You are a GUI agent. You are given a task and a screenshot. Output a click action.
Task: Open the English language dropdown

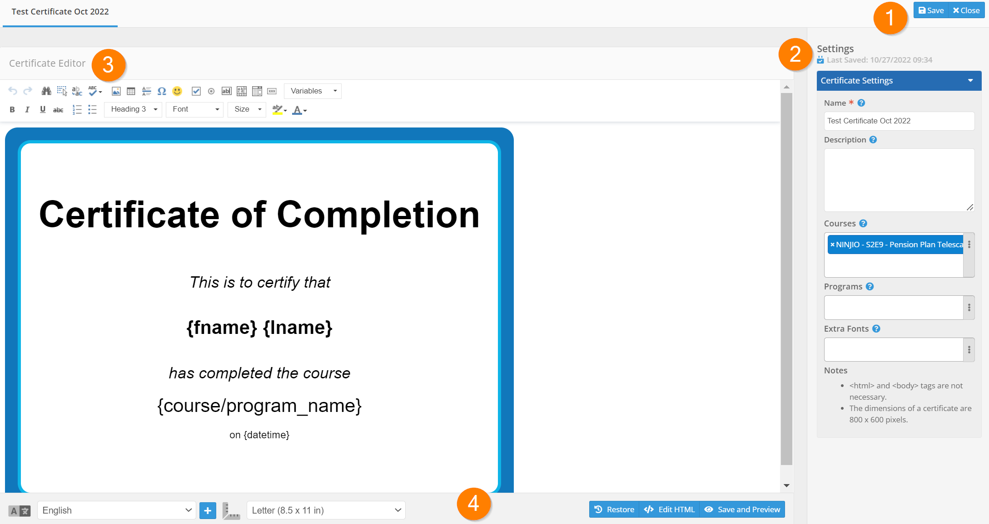pyautogui.click(x=117, y=510)
